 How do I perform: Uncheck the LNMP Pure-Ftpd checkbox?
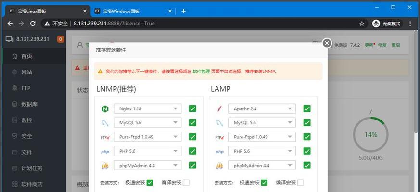click(x=192, y=137)
